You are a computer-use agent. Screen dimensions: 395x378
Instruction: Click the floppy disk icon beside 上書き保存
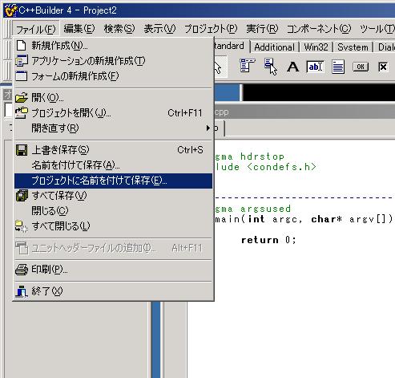point(22,150)
